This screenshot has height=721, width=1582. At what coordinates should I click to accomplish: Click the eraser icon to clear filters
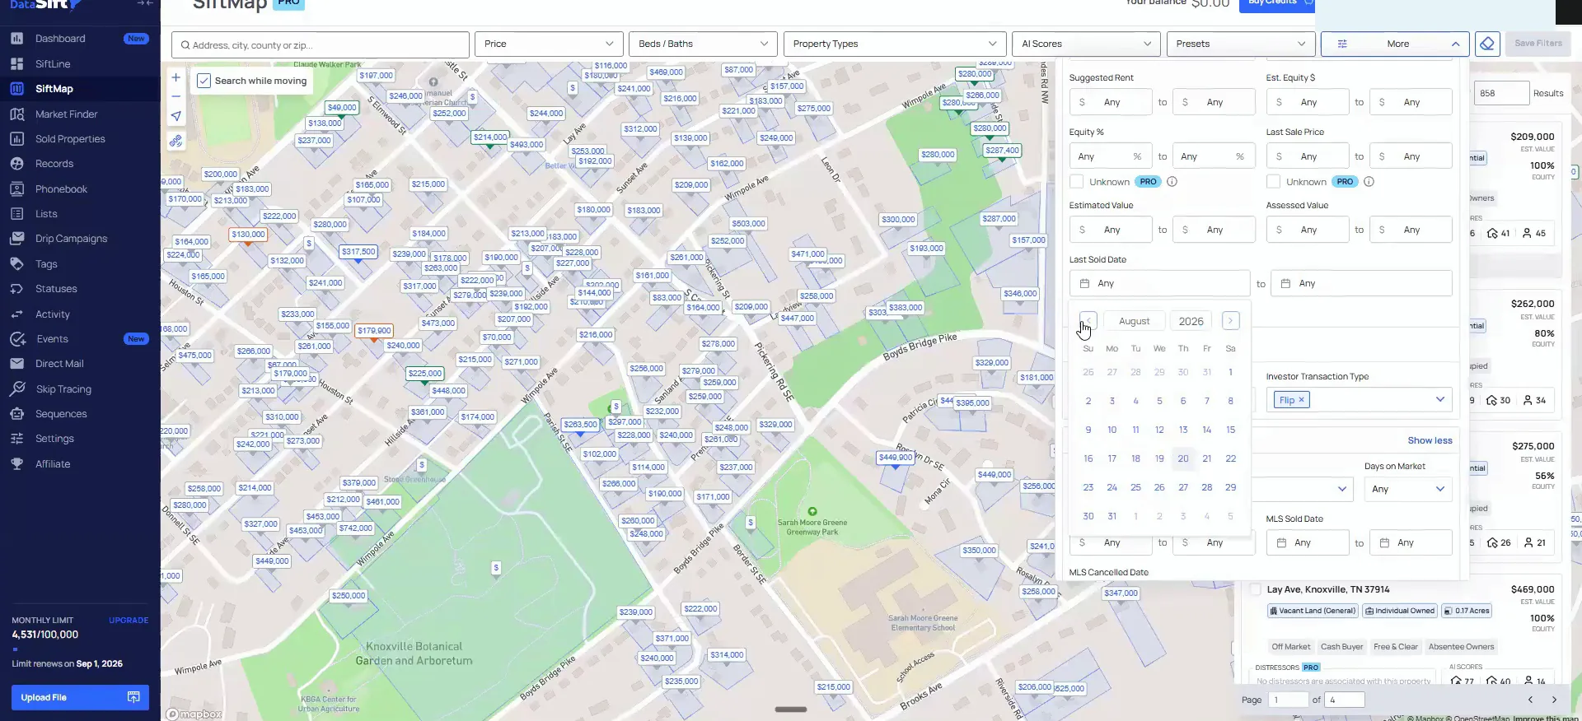point(1486,44)
